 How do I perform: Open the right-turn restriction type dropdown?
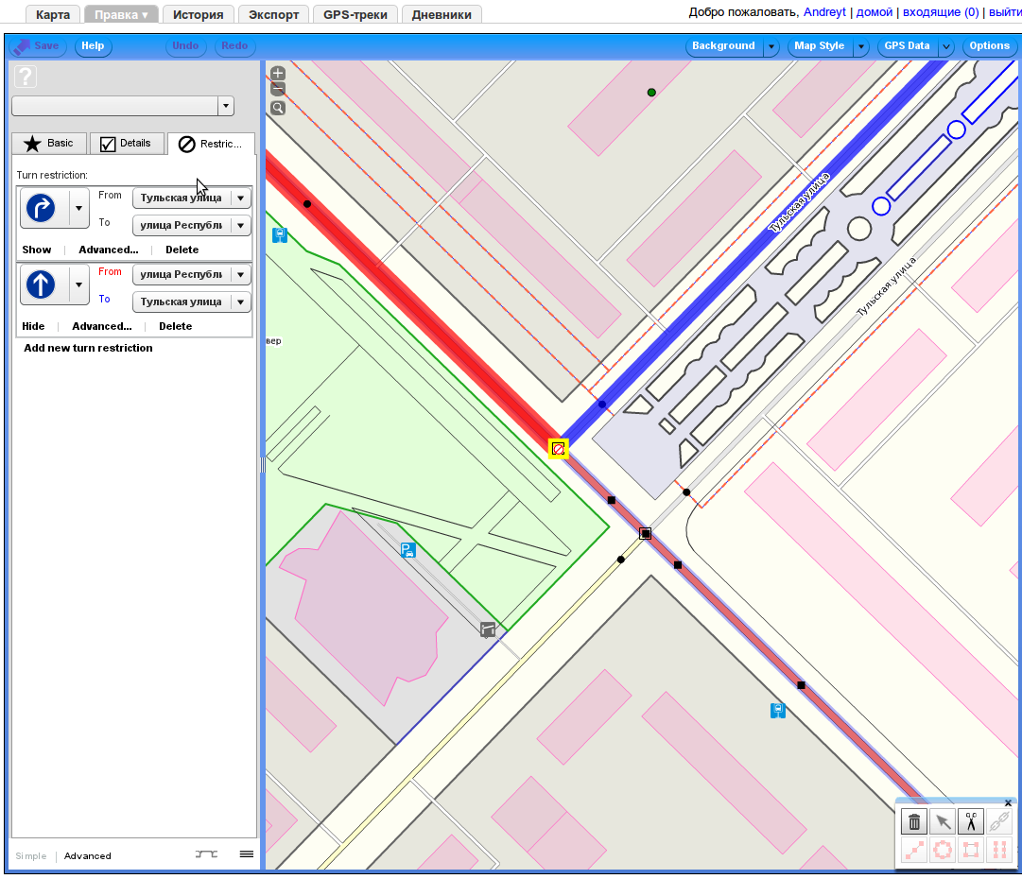click(79, 208)
